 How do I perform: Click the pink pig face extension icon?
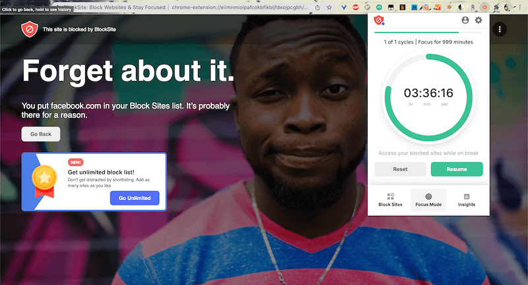(426, 7)
